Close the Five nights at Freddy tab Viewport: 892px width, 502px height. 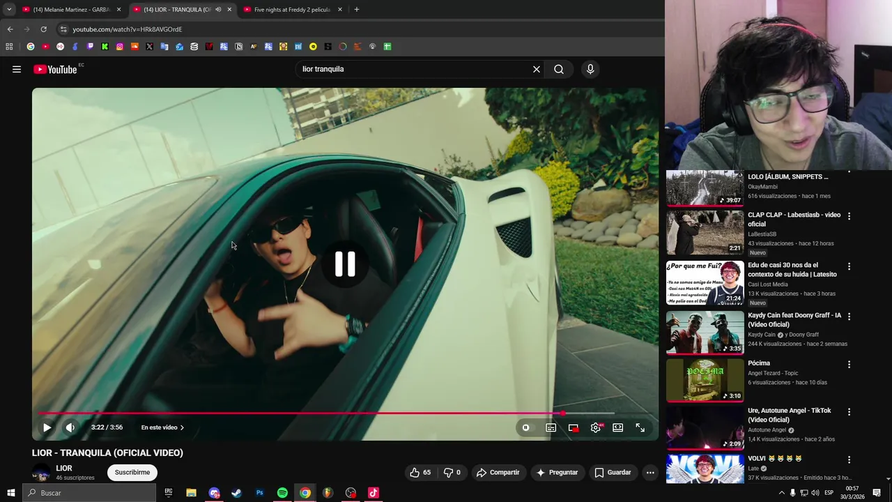[x=340, y=10]
